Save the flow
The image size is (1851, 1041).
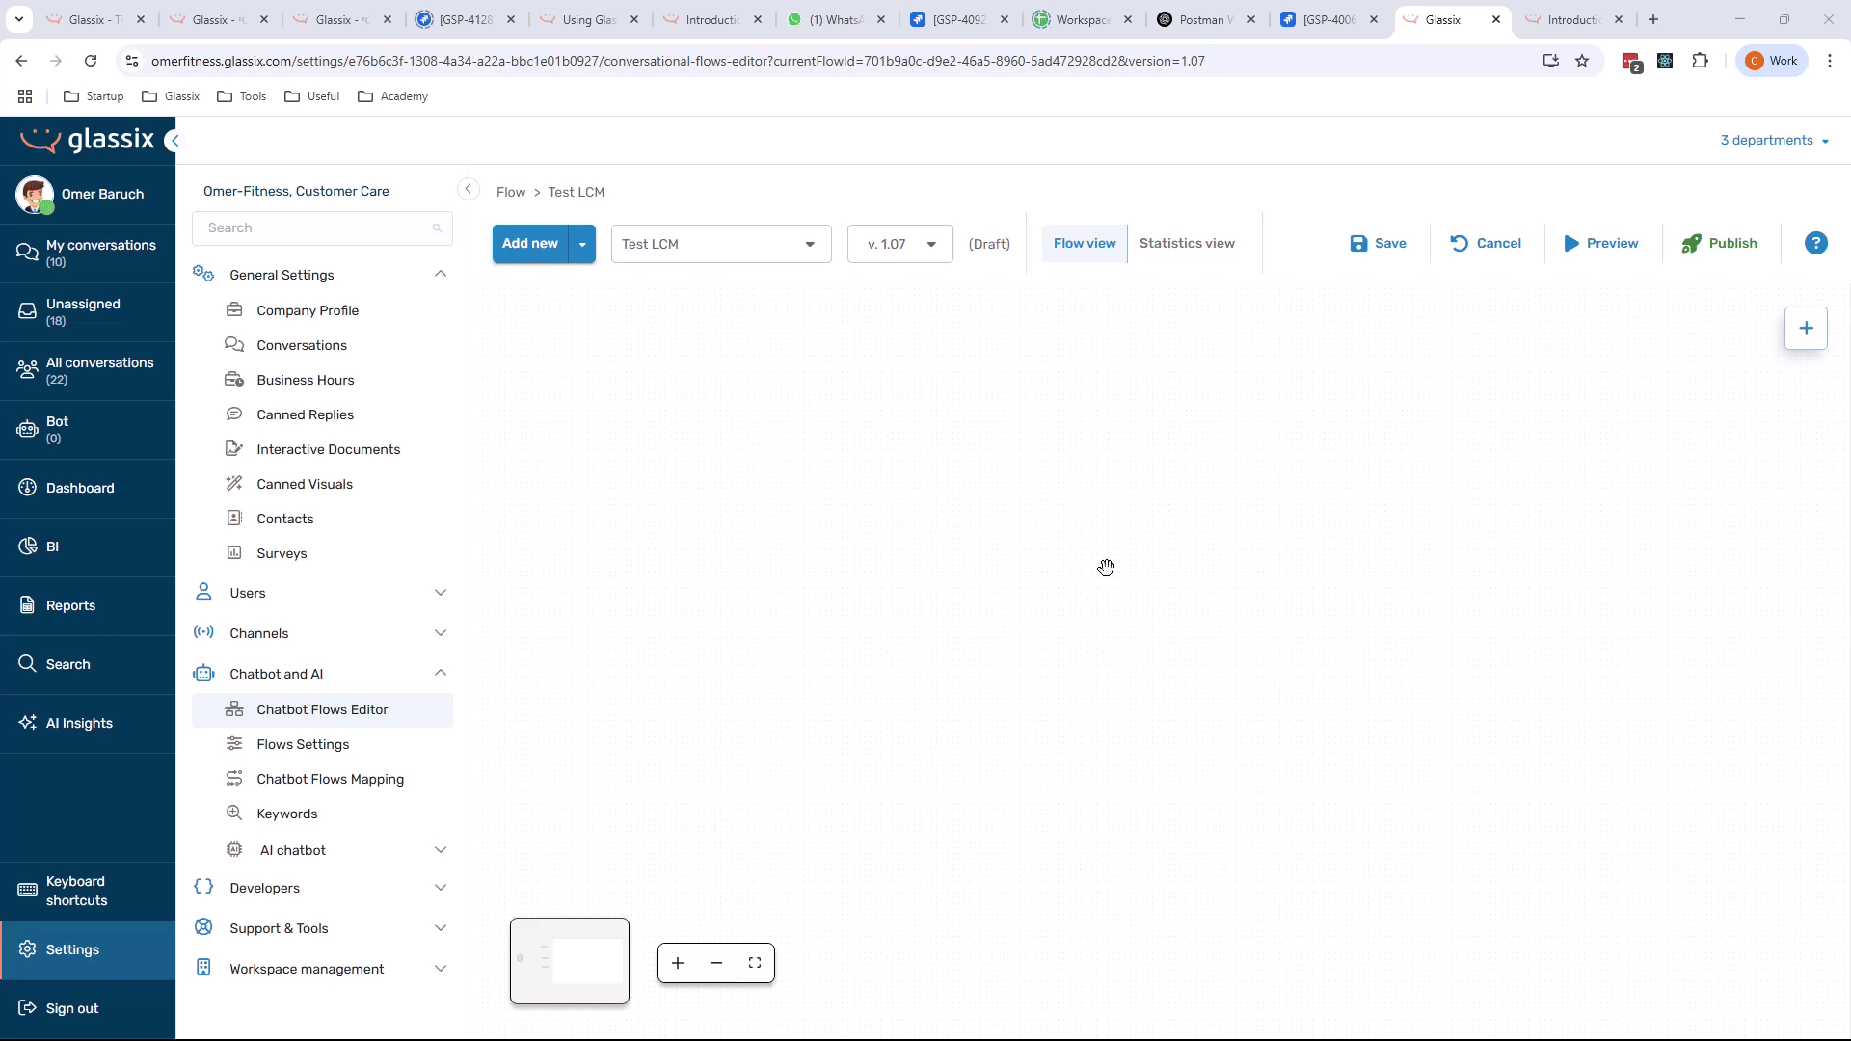(1378, 244)
